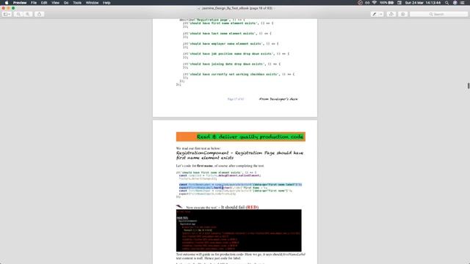The image size is (470, 264).
Task: Open the View menu
Action: click(56, 3)
